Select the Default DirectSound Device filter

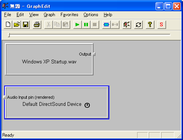coord(57,102)
